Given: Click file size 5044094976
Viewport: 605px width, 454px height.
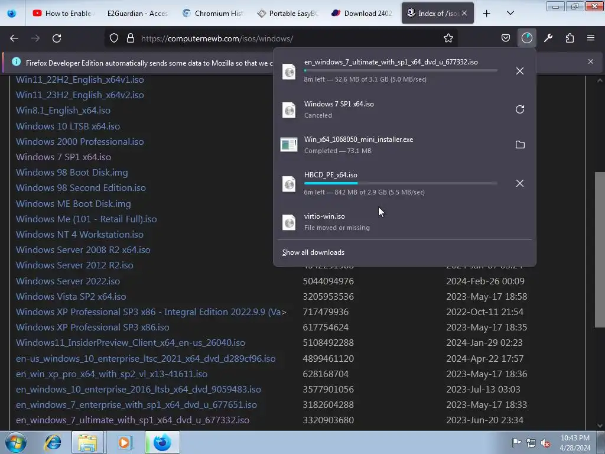Looking at the screenshot, I should [x=328, y=281].
